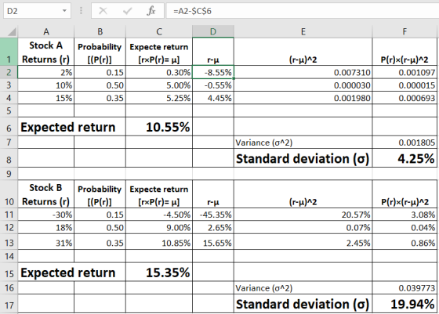The width and height of the screenshot is (439, 314).
Task: Select column D header
Action: (x=213, y=31)
